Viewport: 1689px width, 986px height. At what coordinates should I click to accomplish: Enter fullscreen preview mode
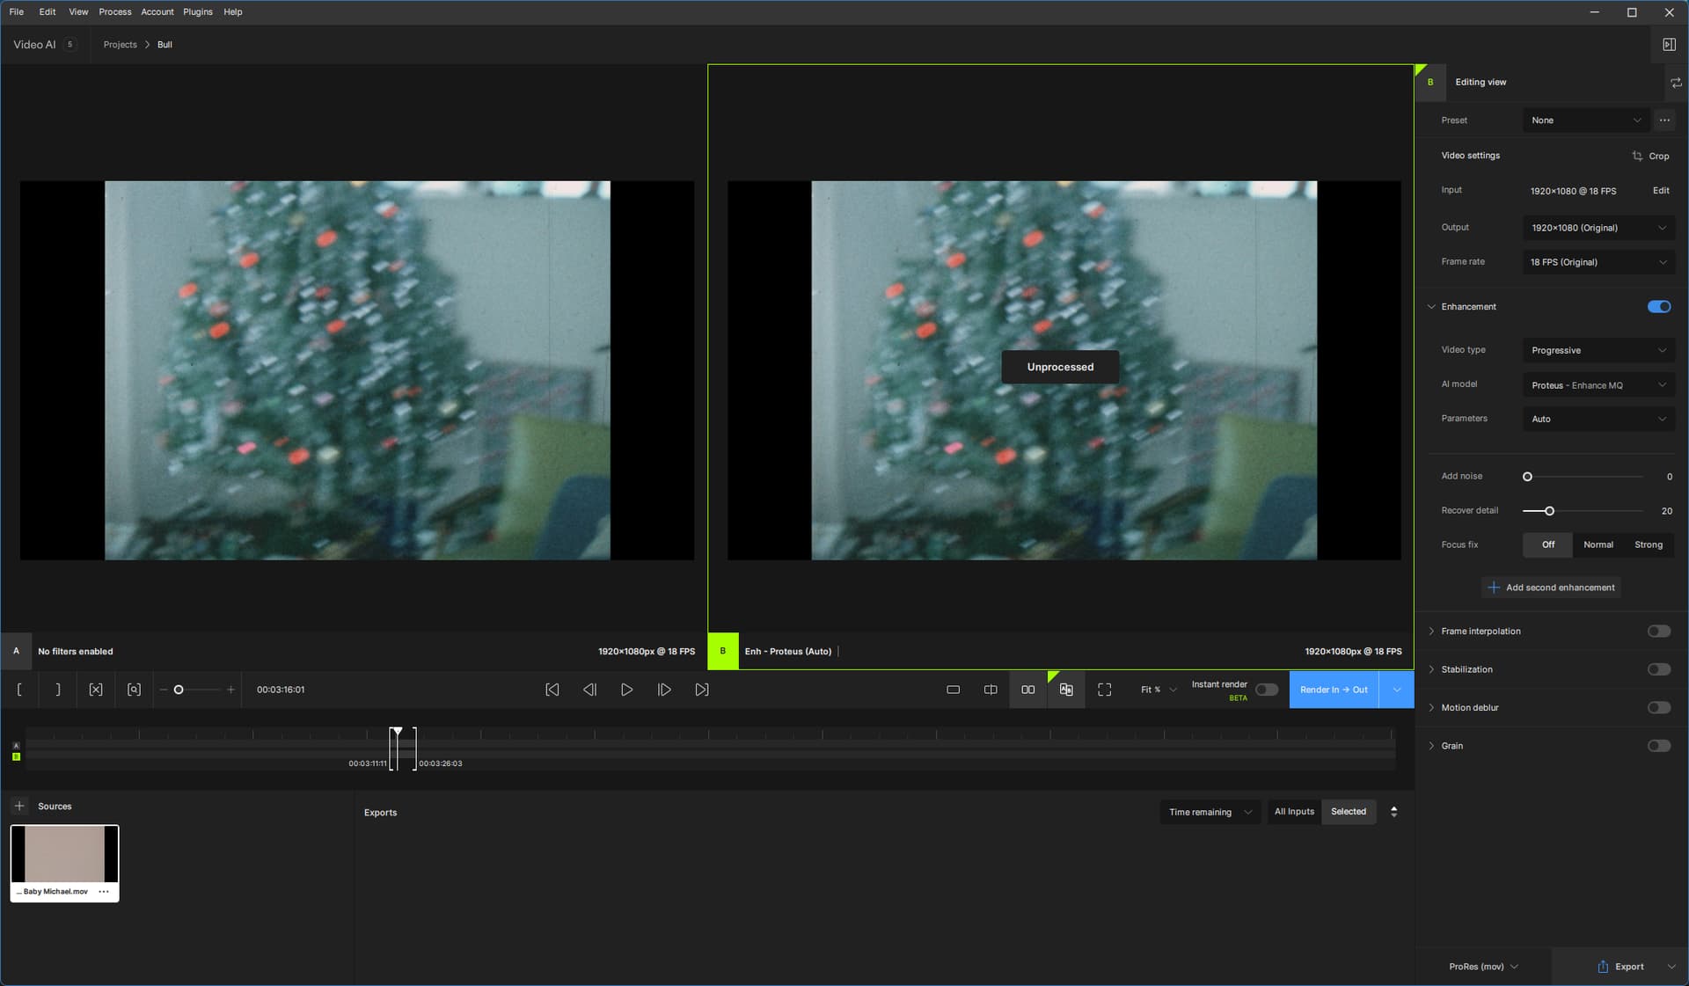point(1104,690)
